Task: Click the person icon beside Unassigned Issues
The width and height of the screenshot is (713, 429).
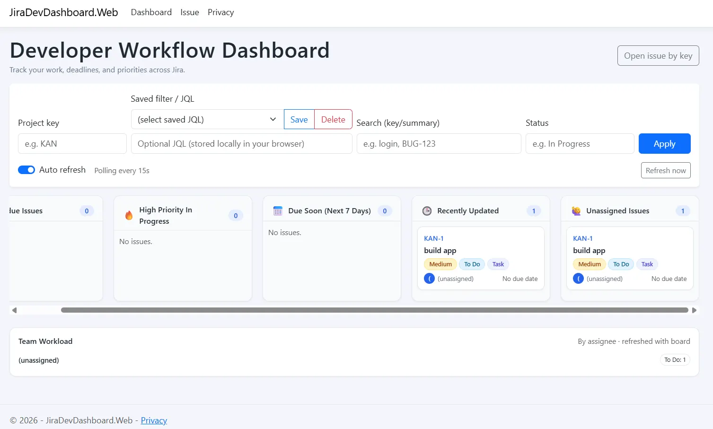Action: [576, 211]
